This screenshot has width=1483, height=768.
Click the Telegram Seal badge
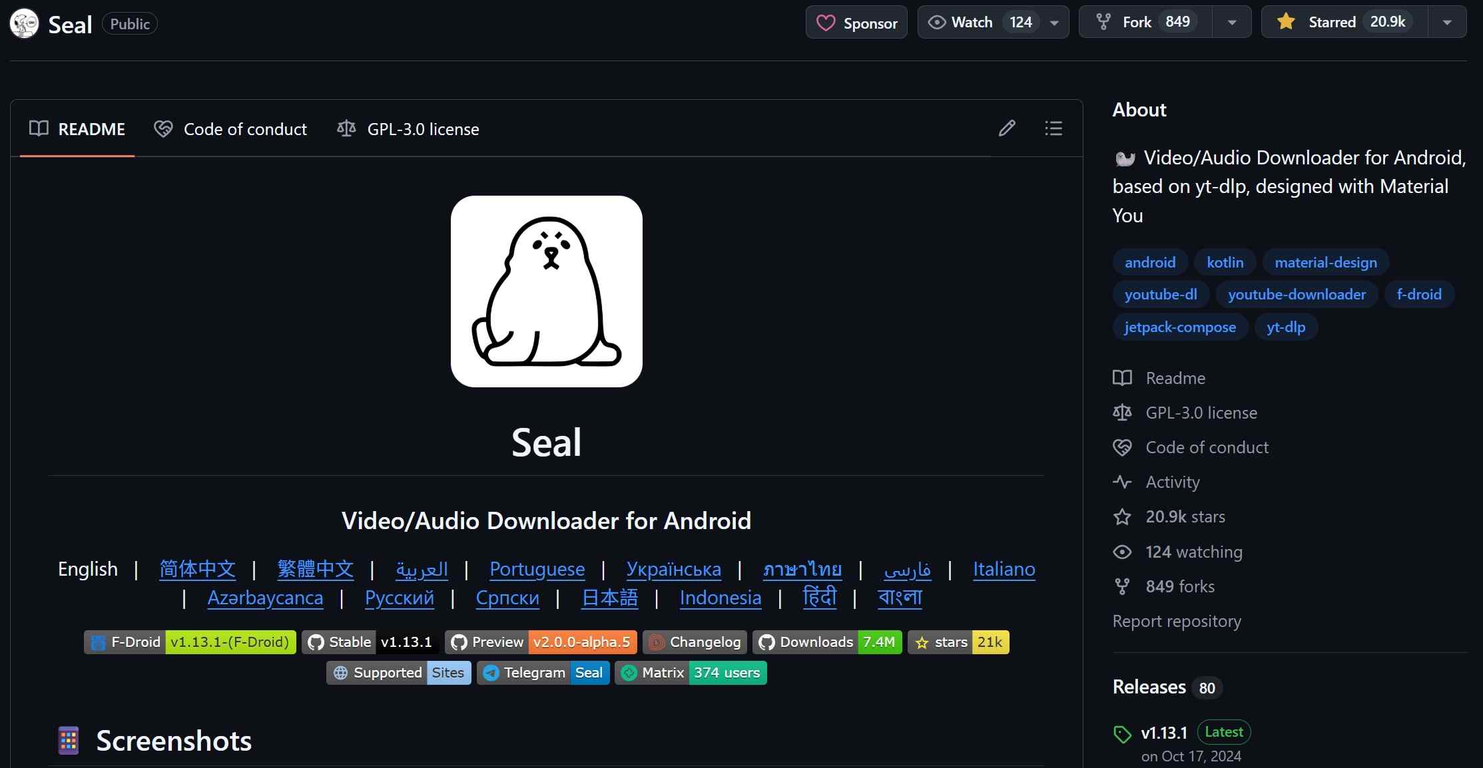tap(543, 673)
